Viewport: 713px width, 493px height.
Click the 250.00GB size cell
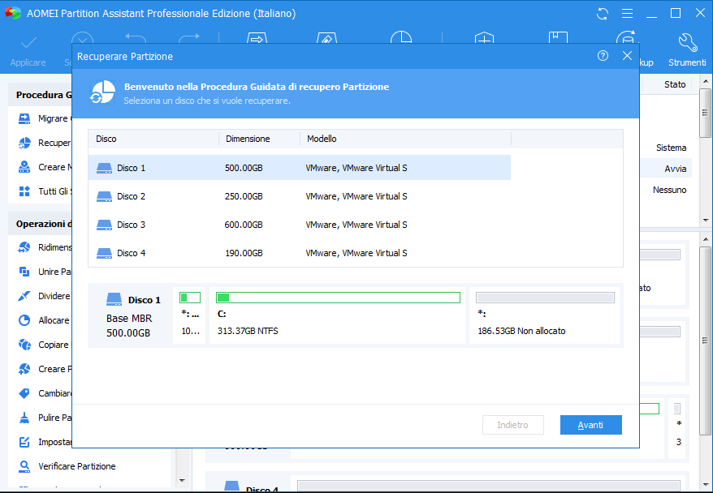pyautogui.click(x=244, y=196)
